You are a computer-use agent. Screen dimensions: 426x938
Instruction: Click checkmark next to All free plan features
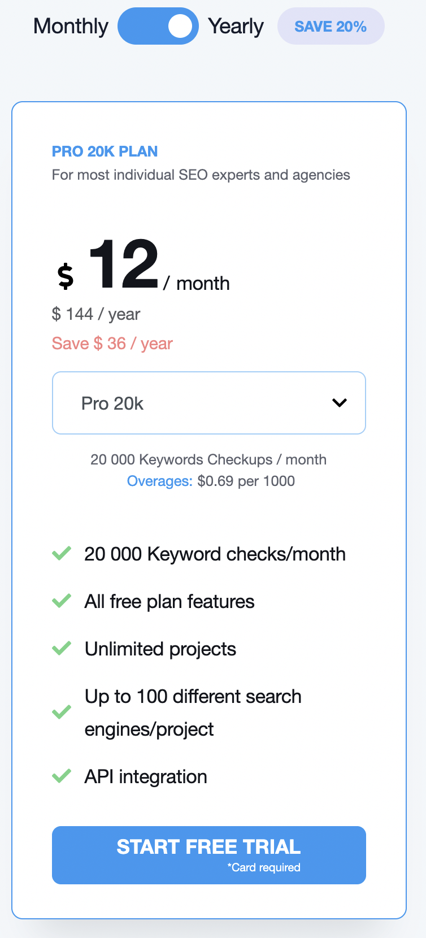(x=62, y=601)
